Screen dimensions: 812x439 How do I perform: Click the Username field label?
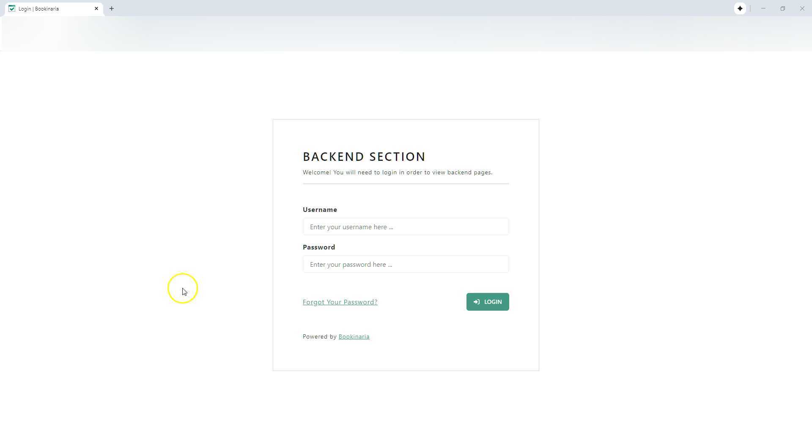pyautogui.click(x=320, y=209)
